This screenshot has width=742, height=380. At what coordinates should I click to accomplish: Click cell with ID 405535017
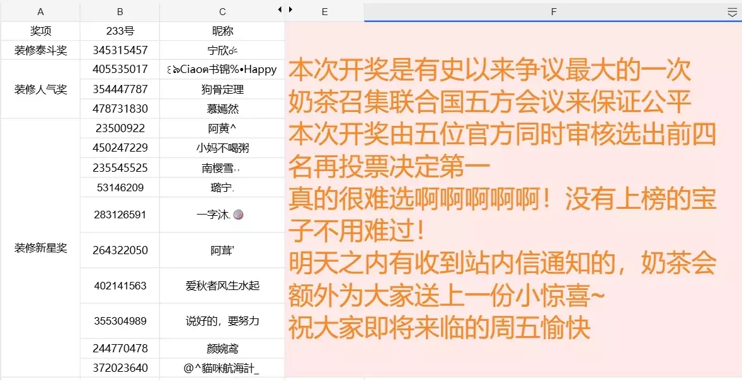pos(120,69)
